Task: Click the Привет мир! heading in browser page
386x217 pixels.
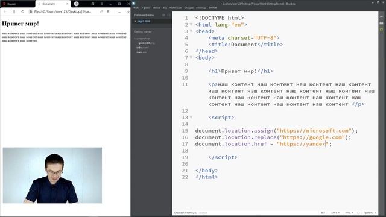Action: coord(21,24)
